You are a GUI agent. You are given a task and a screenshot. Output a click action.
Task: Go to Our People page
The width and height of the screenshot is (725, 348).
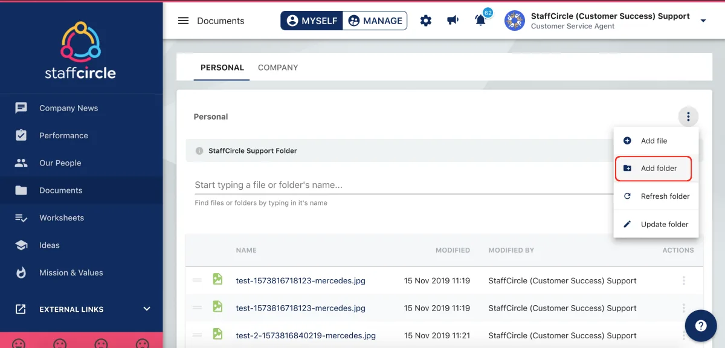(x=81, y=163)
